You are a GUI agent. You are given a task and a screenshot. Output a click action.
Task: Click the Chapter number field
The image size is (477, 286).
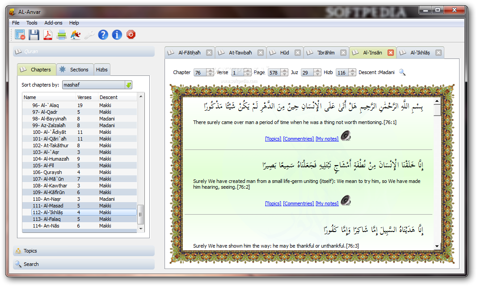click(200, 73)
